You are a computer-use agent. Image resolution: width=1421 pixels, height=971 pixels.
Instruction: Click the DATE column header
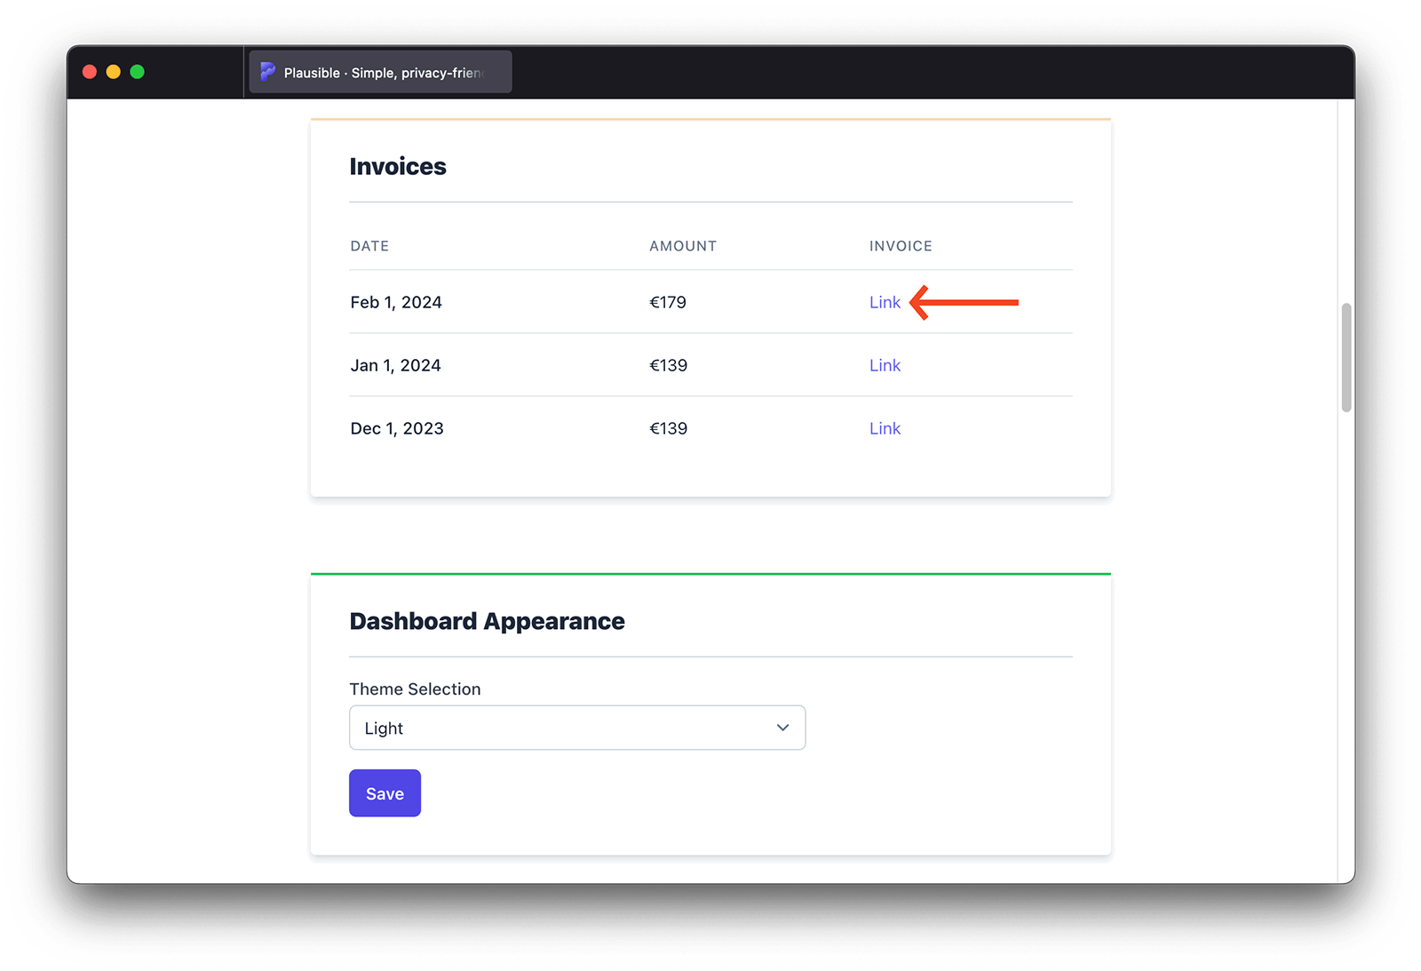pyautogui.click(x=369, y=246)
